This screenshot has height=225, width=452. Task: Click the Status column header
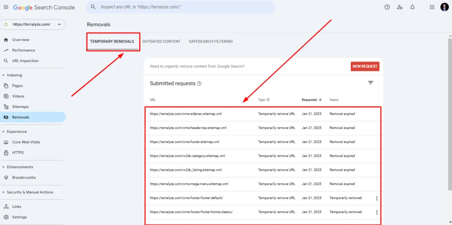[x=334, y=100]
